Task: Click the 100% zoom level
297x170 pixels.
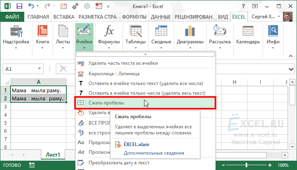Action: tap(283, 165)
